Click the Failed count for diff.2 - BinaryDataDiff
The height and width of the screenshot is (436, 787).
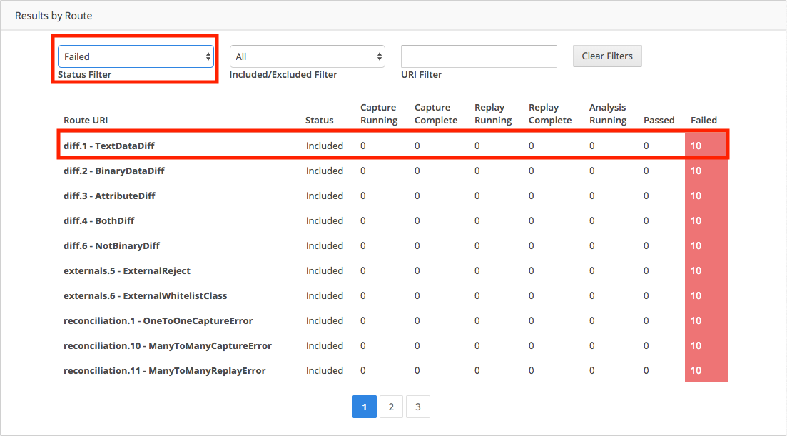point(706,171)
